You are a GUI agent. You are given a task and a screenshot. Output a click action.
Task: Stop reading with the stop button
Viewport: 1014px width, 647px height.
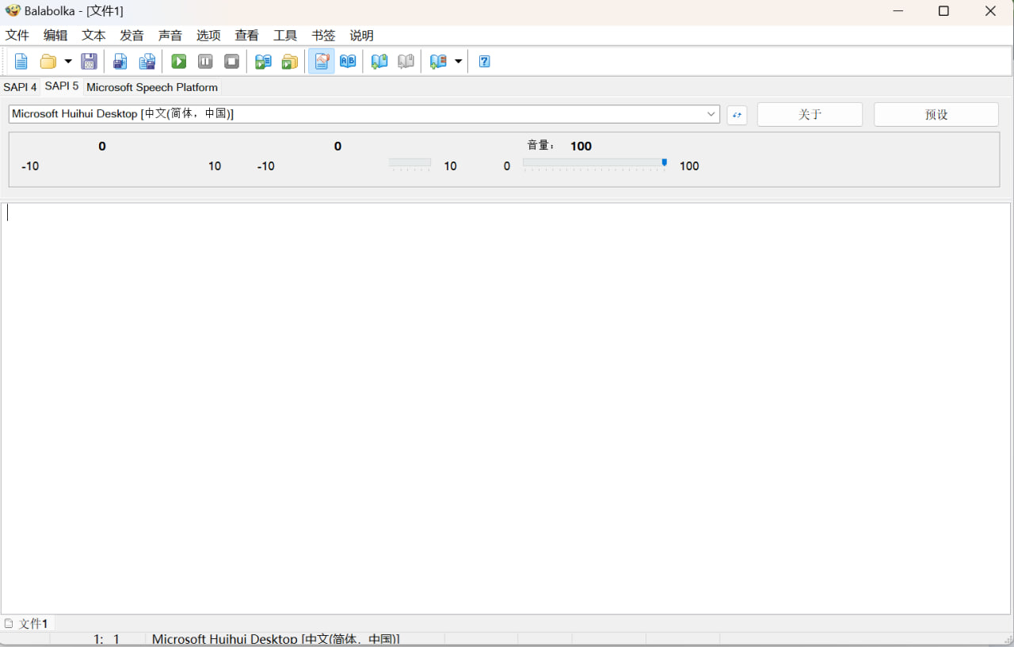231,61
